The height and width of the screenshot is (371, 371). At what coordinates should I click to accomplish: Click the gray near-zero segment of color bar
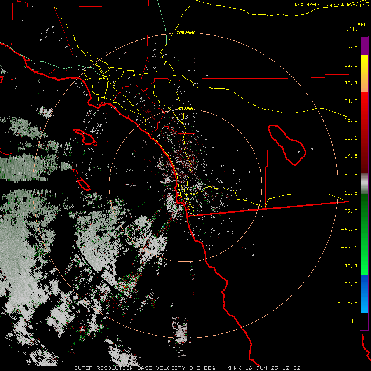(x=364, y=183)
